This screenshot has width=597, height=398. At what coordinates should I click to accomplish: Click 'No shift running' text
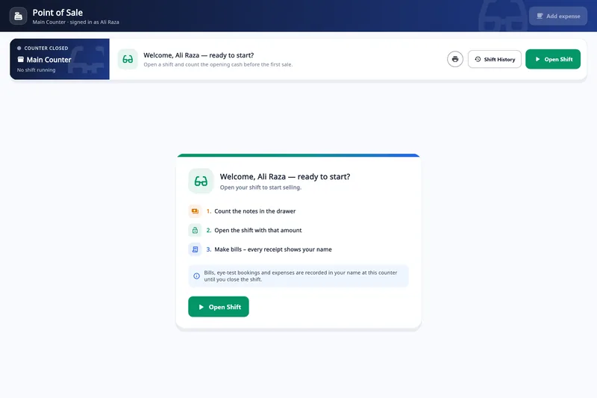point(36,69)
